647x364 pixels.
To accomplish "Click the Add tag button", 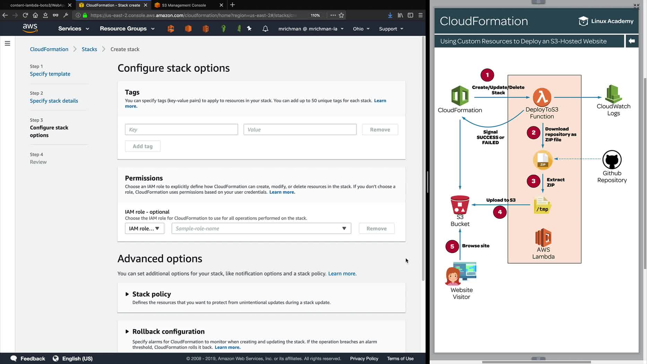I will pyautogui.click(x=143, y=146).
